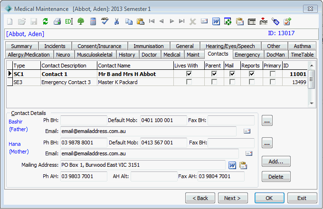Click the green ED edit icon
This screenshot has height=209, width=323.
pyautogui.click(x=69, y=21)
